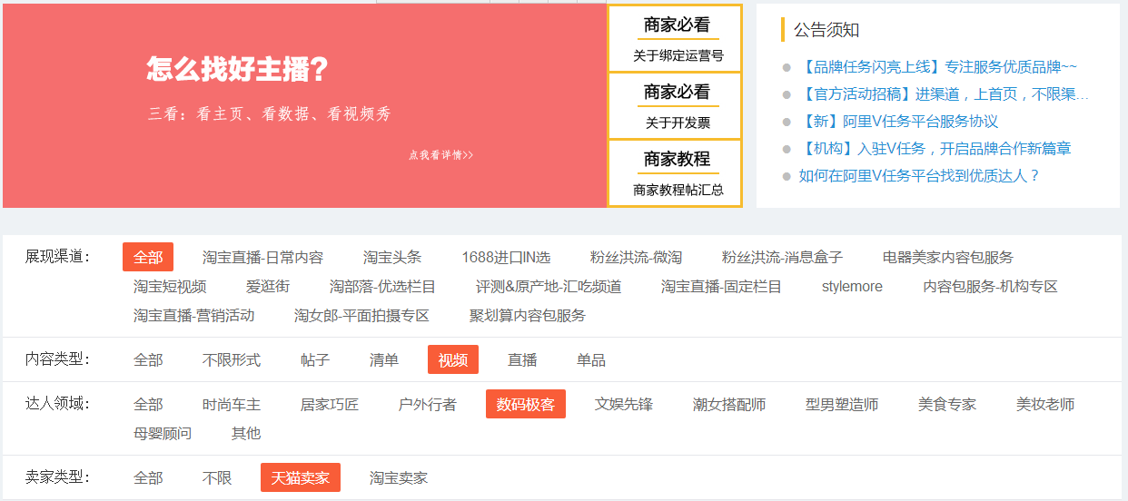The width and height of the screenshot is (1128, 501).
Task: Open the 怎么找好主播 banner details link
Action: (440, 155)
